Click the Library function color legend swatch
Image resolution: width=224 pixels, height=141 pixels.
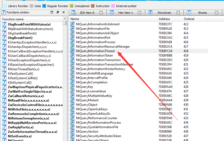(x=5, y=6)
